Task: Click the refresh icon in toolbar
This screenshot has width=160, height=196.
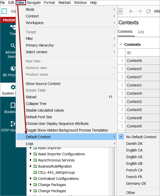Action: 148,11
